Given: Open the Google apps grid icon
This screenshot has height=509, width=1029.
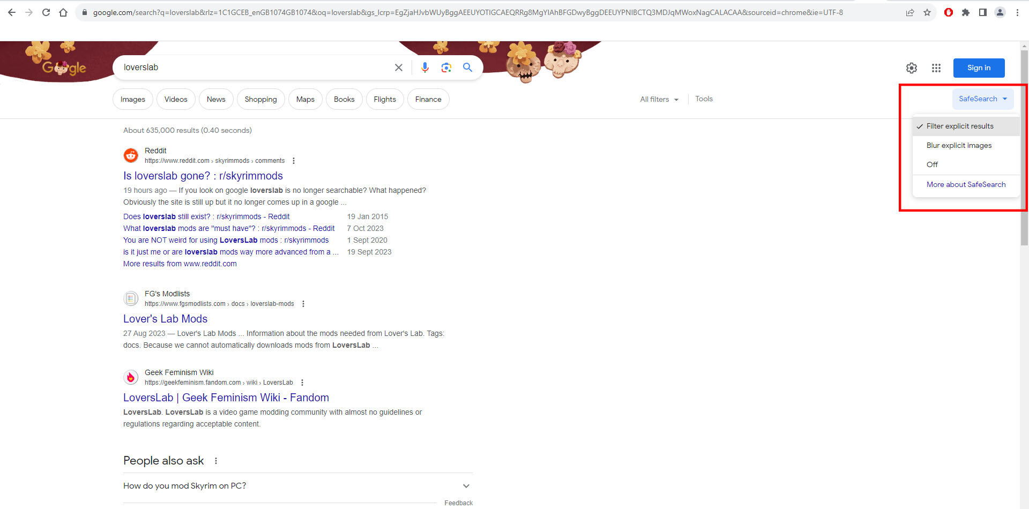Looking at the screenshot, I should point(936,68).
